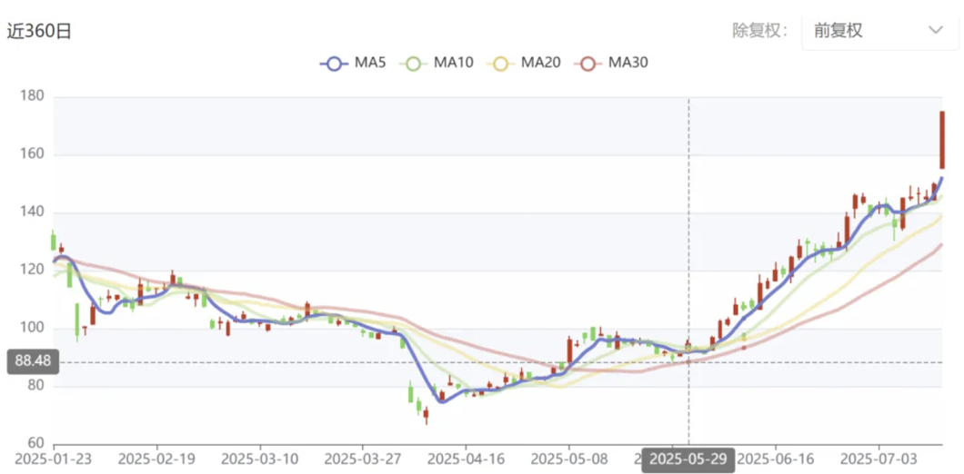Click the tall red candlestick at far right
The width and height of the screenshot is (964, 474).
pos(942,139)
